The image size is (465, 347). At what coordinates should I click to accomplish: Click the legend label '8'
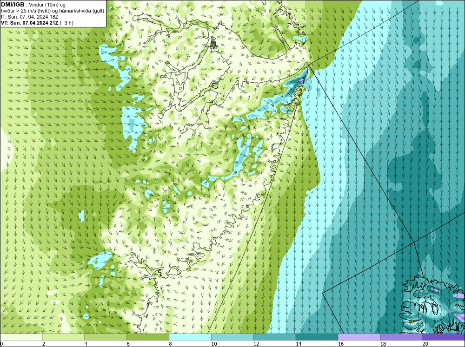171,344
